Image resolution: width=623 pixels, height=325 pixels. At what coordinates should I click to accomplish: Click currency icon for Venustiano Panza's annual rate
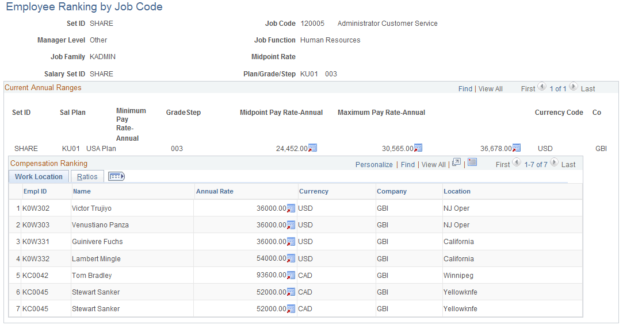pos(291,225)
